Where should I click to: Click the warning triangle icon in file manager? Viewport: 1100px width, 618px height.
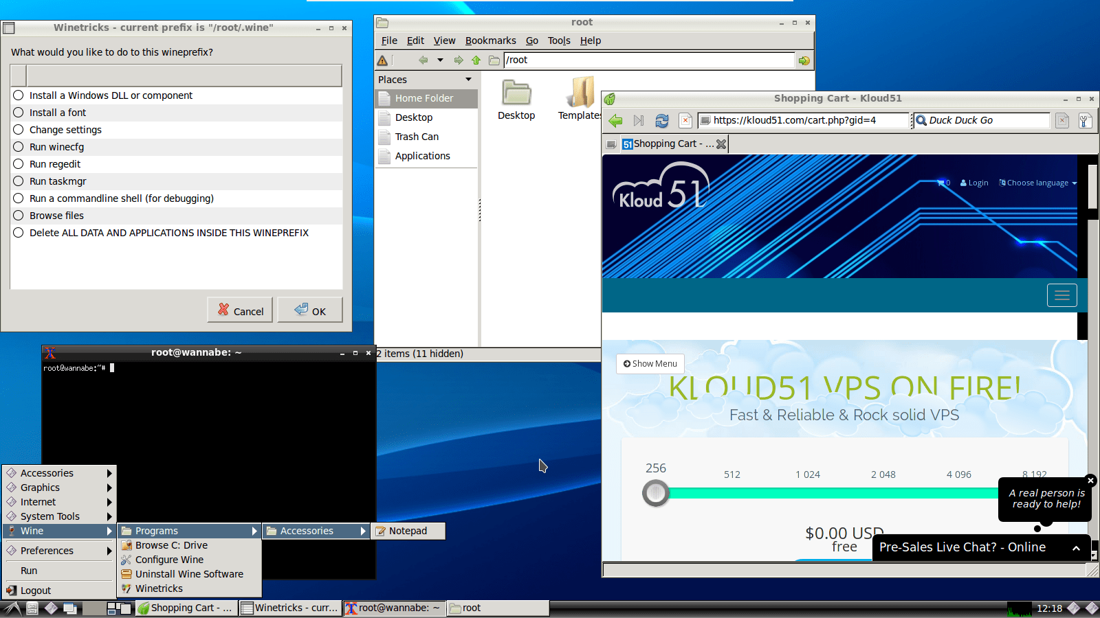[x=382, y=60]
